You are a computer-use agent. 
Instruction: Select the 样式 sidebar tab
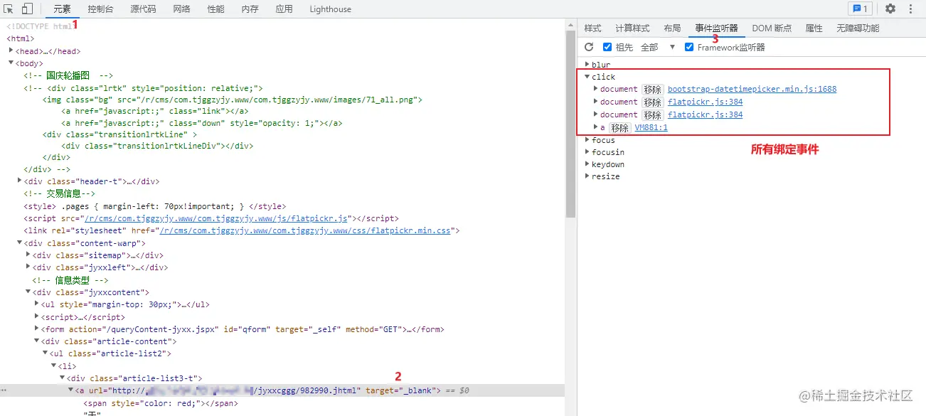pos(592,28)
